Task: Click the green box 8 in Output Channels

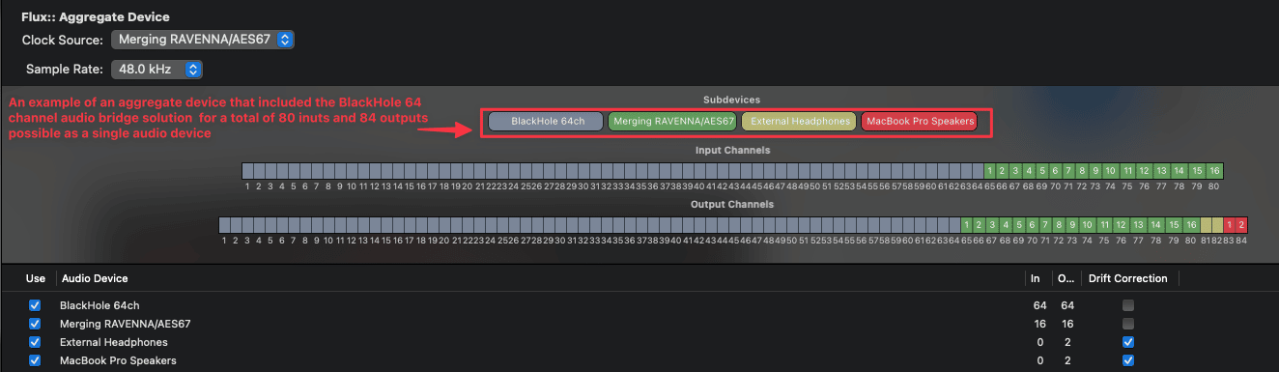Action: coord(1060,225)
